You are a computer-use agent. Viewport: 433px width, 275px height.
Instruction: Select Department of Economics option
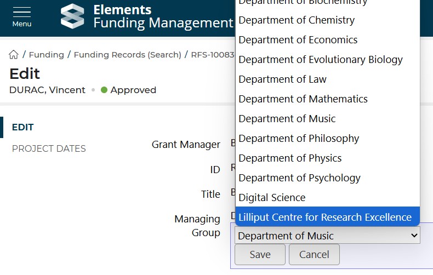point(298,40)
